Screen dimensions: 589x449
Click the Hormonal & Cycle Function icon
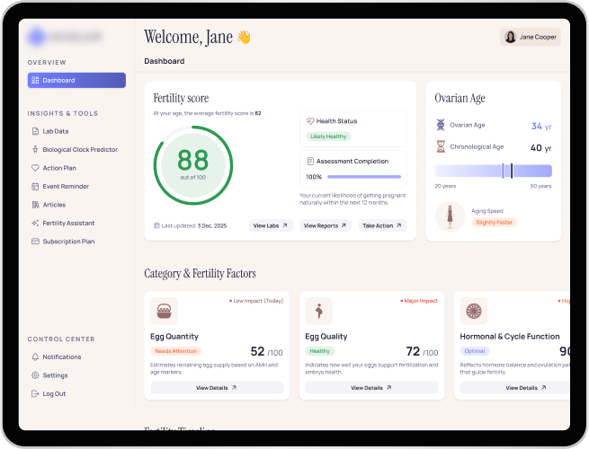click(473, 312)
